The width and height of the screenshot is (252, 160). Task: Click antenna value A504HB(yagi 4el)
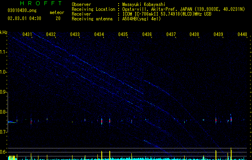tap(141, 19)
